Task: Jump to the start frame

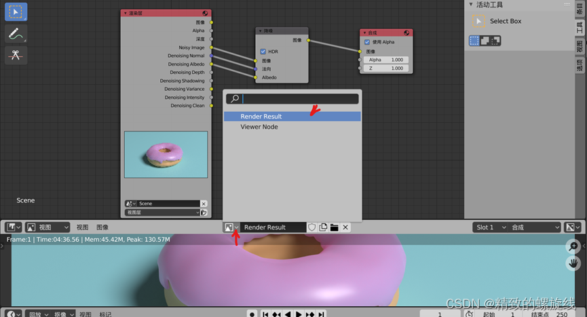Action: tap(265, 314)
